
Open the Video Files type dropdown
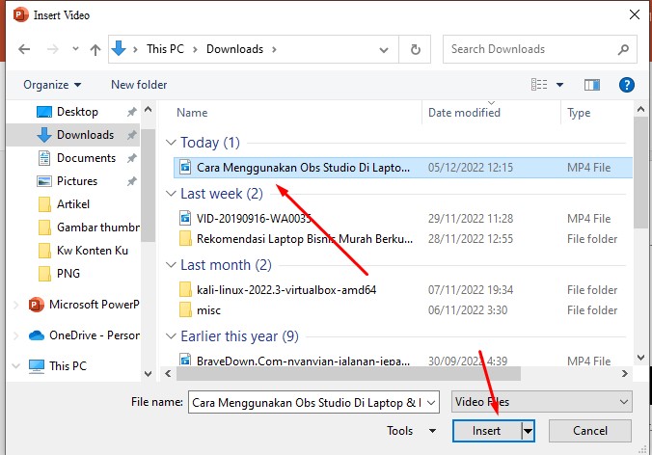pos(542,402)
